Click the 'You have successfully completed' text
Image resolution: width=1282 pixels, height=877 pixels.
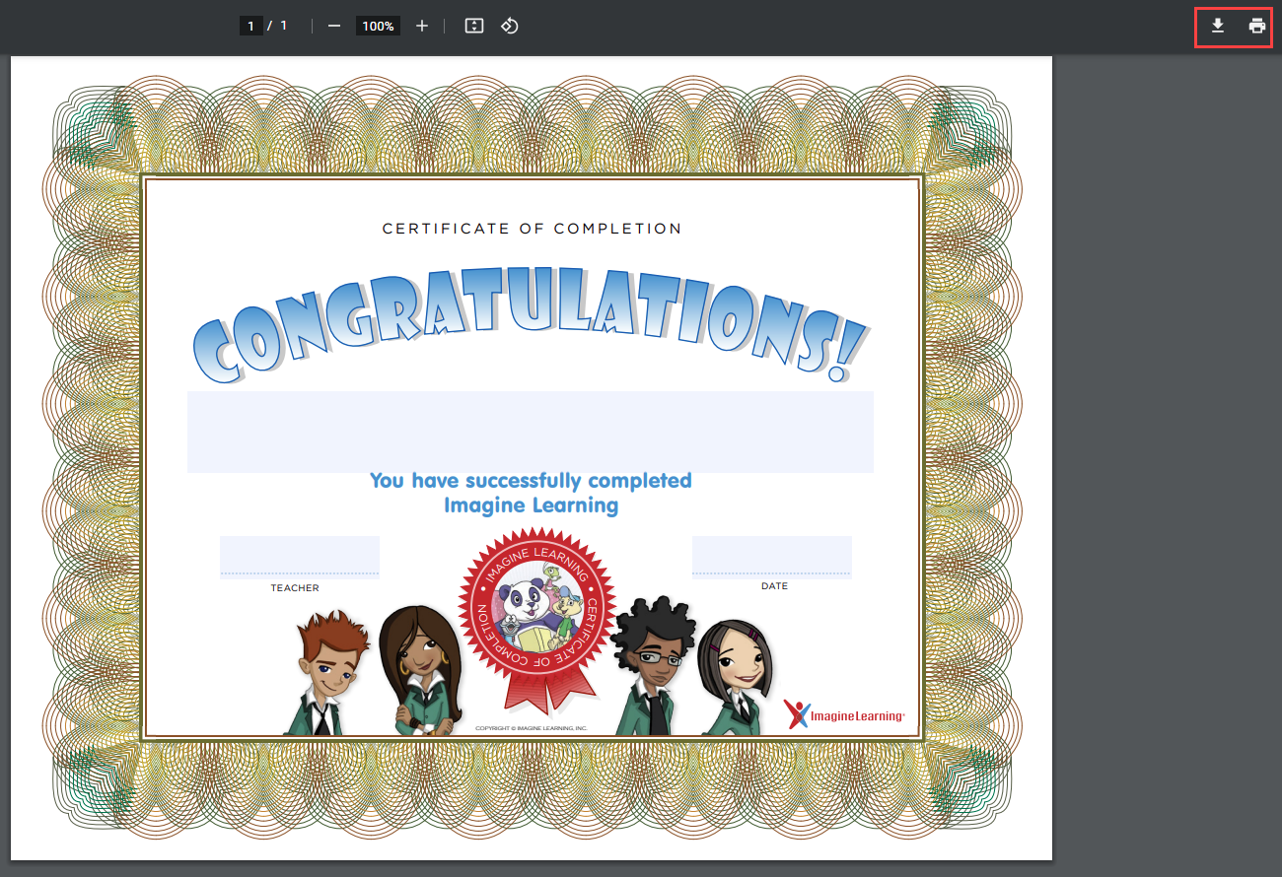[x=531, y=481]
